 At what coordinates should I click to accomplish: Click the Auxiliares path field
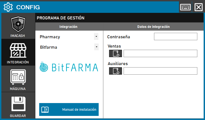coord(160,71)
